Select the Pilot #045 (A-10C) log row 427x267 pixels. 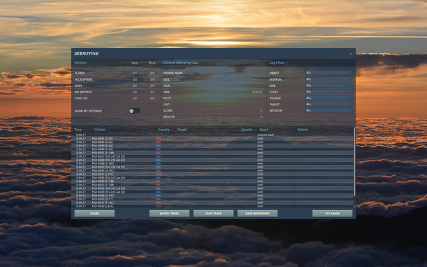point(212,171)
